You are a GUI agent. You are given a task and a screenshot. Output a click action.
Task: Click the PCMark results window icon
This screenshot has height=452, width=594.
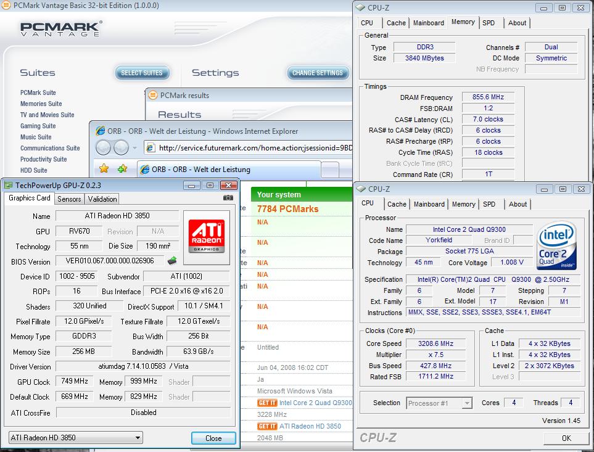tap(153, 95)
